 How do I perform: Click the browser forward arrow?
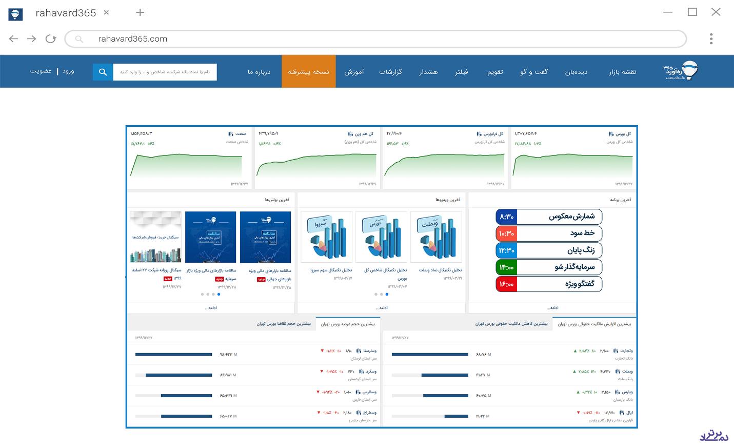click(x=32, y=39)
